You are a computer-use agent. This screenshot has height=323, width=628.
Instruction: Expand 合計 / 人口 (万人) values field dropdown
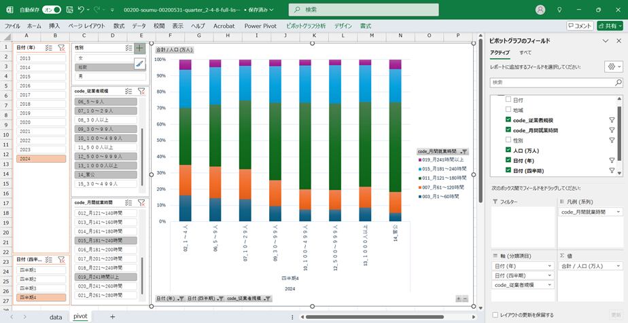[618, 265]
